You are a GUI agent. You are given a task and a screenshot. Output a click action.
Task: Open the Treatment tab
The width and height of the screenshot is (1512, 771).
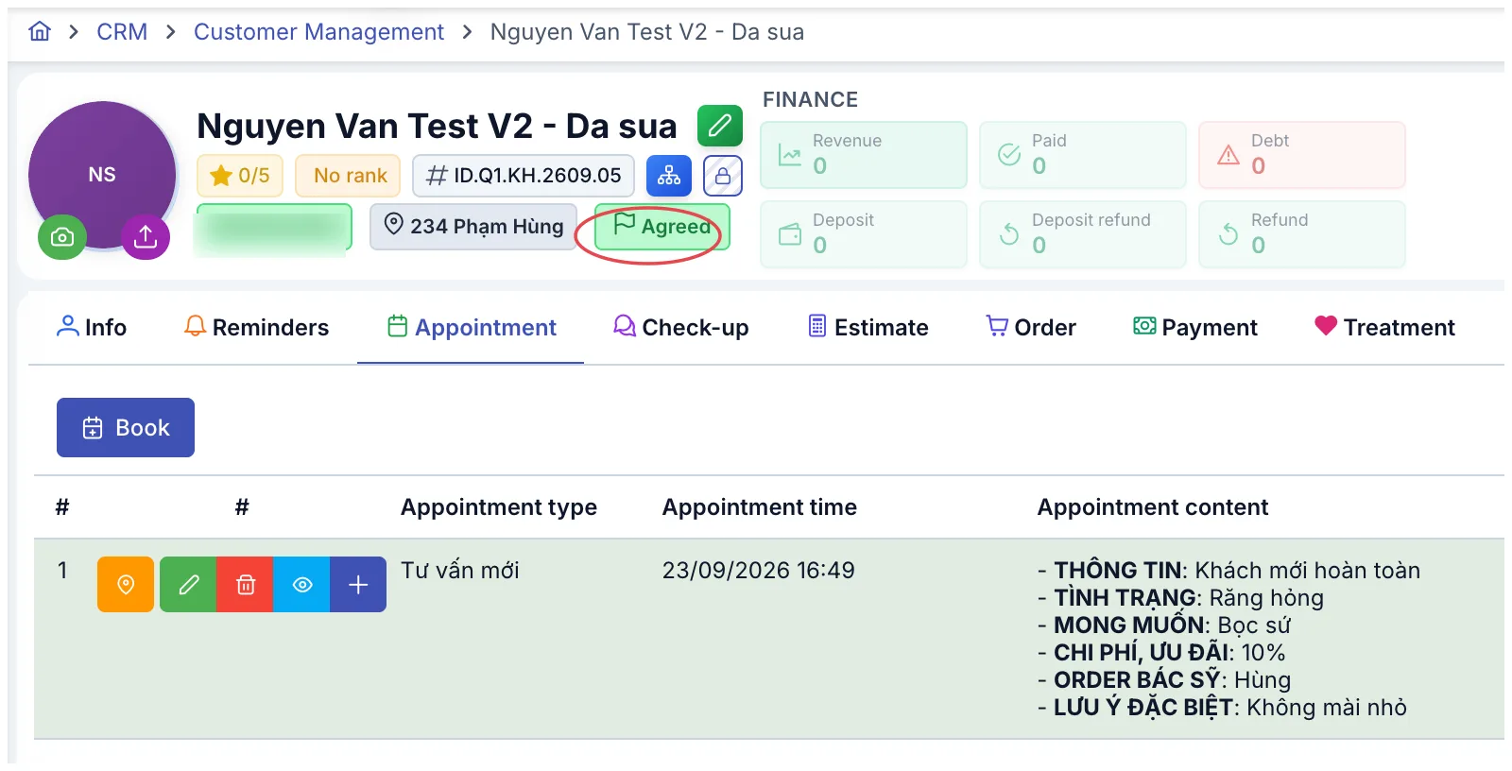tap(1385, 328)
